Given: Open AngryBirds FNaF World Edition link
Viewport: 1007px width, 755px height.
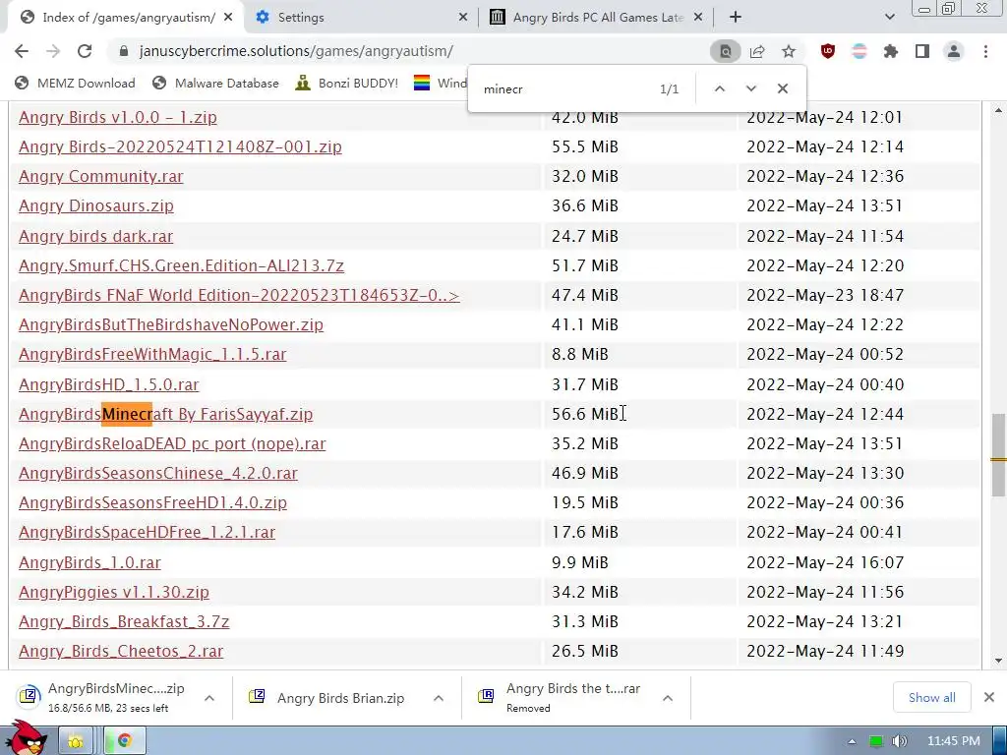Looking at the screenshot, I should point(239,295).
